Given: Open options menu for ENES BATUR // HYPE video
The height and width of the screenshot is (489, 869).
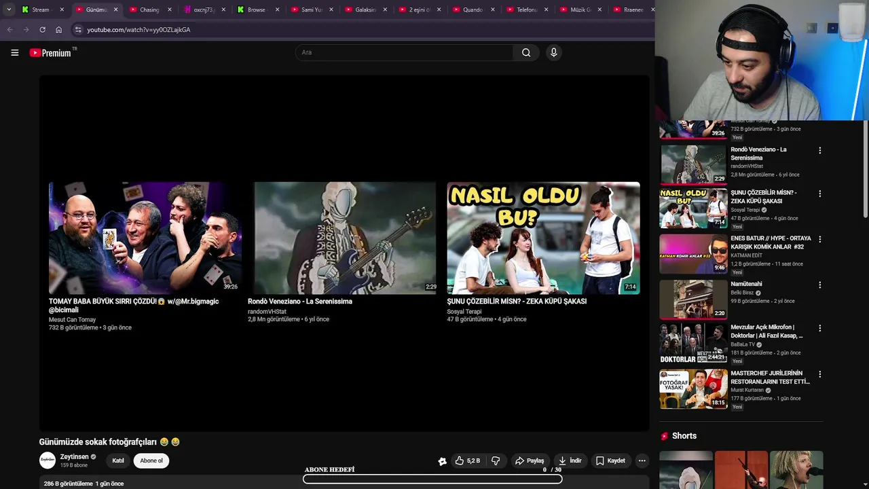Looking at the screenshot, I should (819, 239).
